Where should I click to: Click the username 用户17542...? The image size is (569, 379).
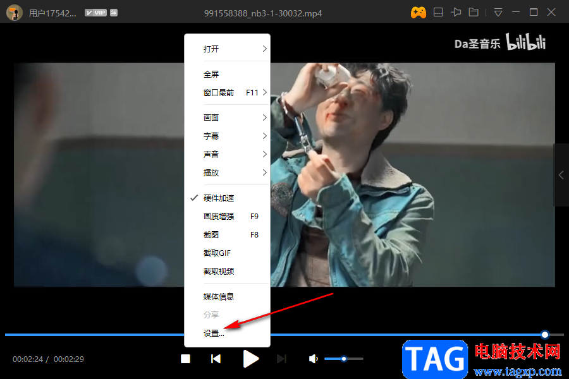tap(52, 13)
